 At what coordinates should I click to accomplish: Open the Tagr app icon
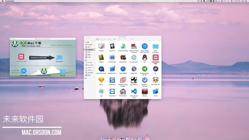coord(101,91)
